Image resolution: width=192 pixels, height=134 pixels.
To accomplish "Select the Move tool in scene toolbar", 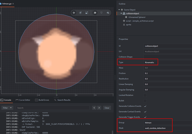I will (74, 13).
